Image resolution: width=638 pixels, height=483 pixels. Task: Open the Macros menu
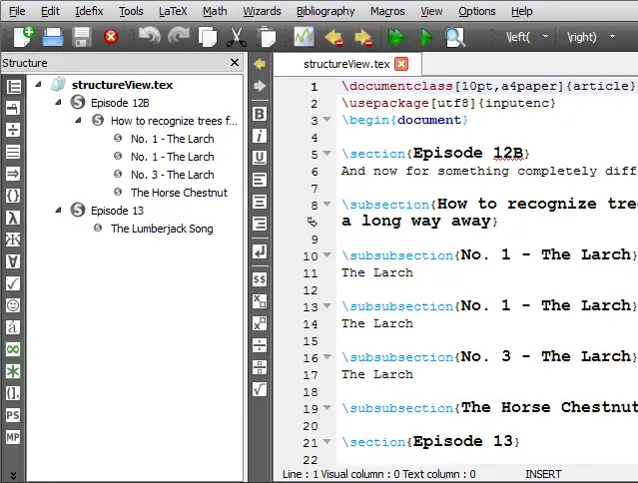point(387,11)
